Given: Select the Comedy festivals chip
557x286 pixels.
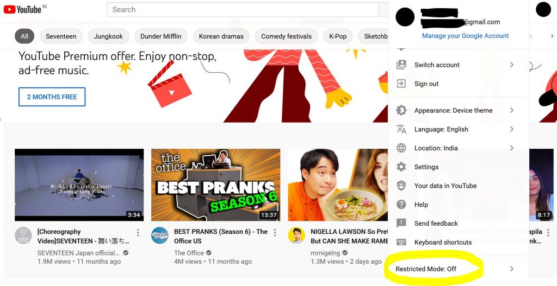Looking at the screenshot, I should 286,36.
